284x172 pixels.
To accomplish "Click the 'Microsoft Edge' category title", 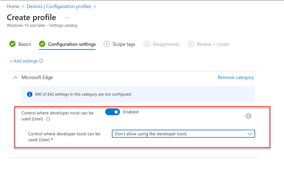I will pyautogui.click(x=37, y=77).
